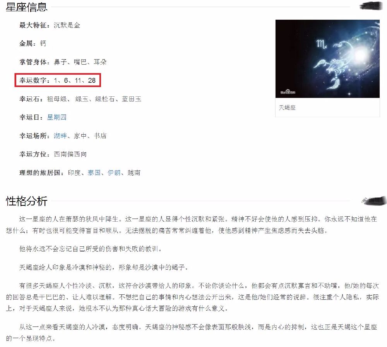Viewport: 387px width, 347px height.
Task: Click the 性格分析 section heading
Action: [x=26, y=201]
